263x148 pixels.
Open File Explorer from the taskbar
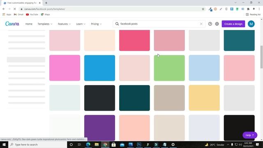[x=97, y=144]
